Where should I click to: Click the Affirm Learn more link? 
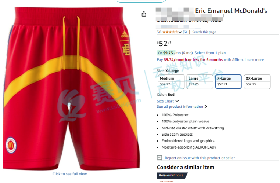pos(254,60)
